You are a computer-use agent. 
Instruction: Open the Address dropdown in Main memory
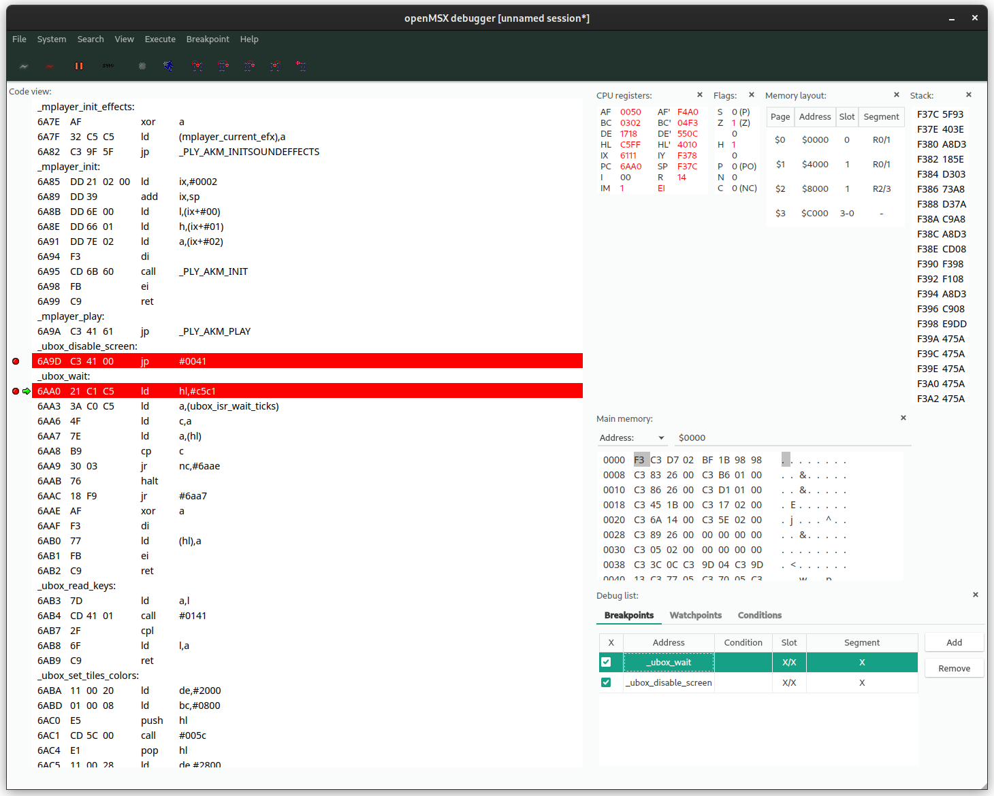point(632,437)
